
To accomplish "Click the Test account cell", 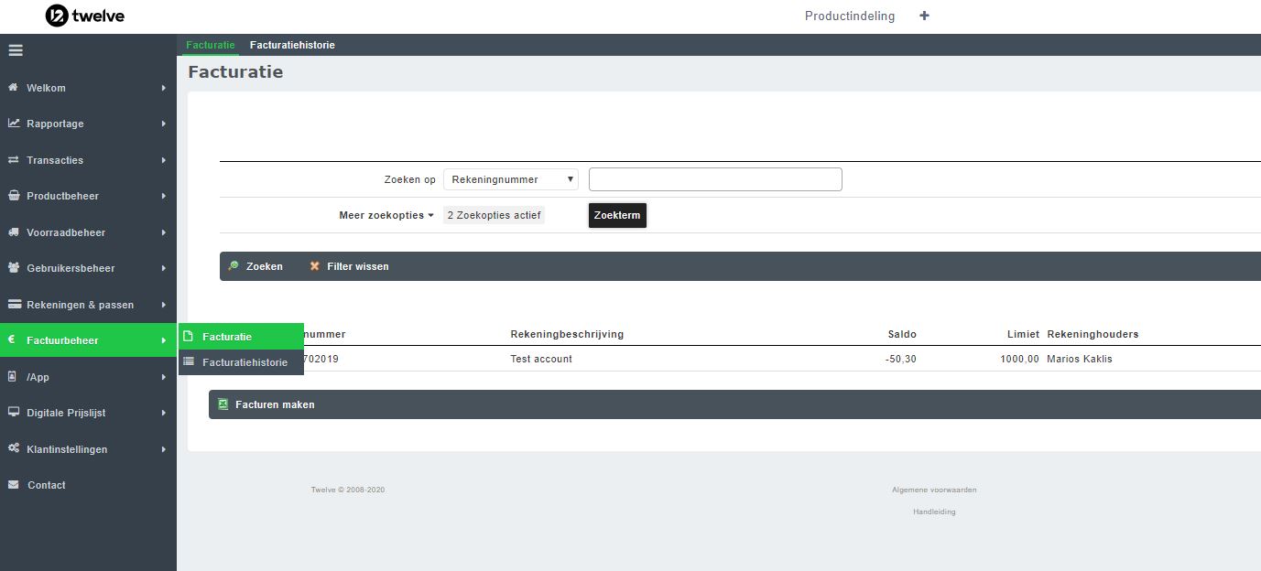I will (541, 359).
